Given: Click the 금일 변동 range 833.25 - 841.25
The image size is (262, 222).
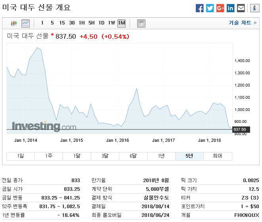Looking at the screenshot, I should coord(61,198).
